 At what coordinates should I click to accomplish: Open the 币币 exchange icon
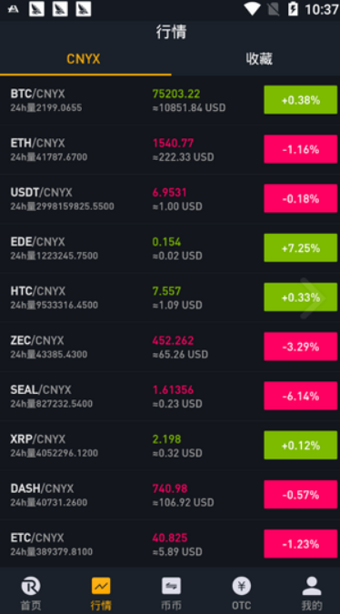(x=171, y=586)
